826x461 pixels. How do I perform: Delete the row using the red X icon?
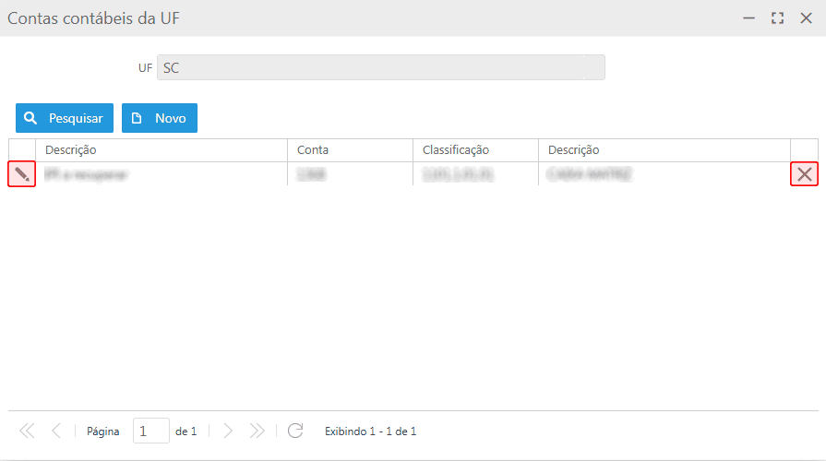click(805, 174)
